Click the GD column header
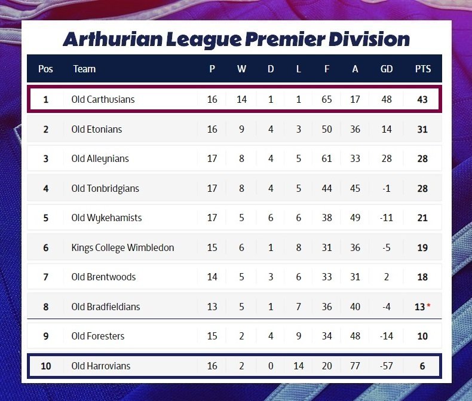 point(387,69)
